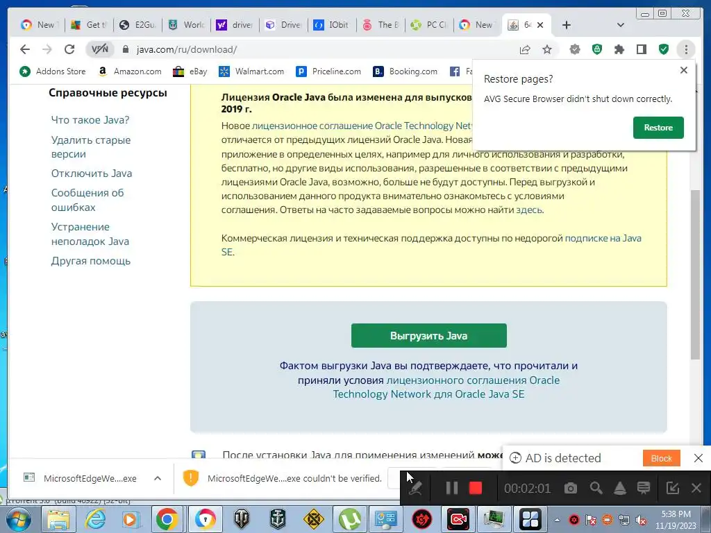Image resolution: width=711 pixels, height=533 pixels.
Task: Open uTorrent from the taskbar
Action: click(350, 519)
